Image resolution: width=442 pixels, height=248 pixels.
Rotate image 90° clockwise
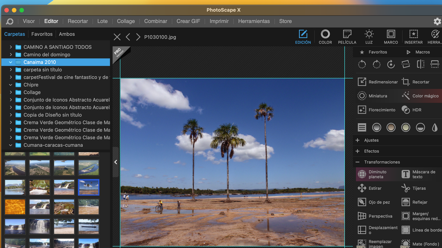tap(376, 65)
